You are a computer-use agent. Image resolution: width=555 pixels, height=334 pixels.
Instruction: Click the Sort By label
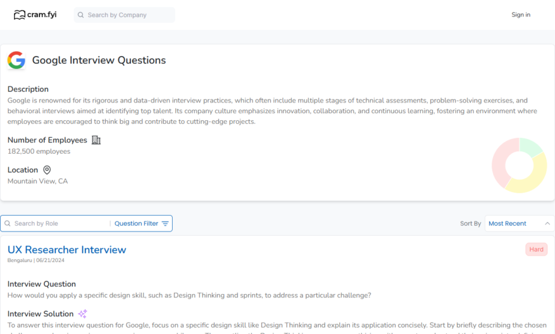pos(470,223)
